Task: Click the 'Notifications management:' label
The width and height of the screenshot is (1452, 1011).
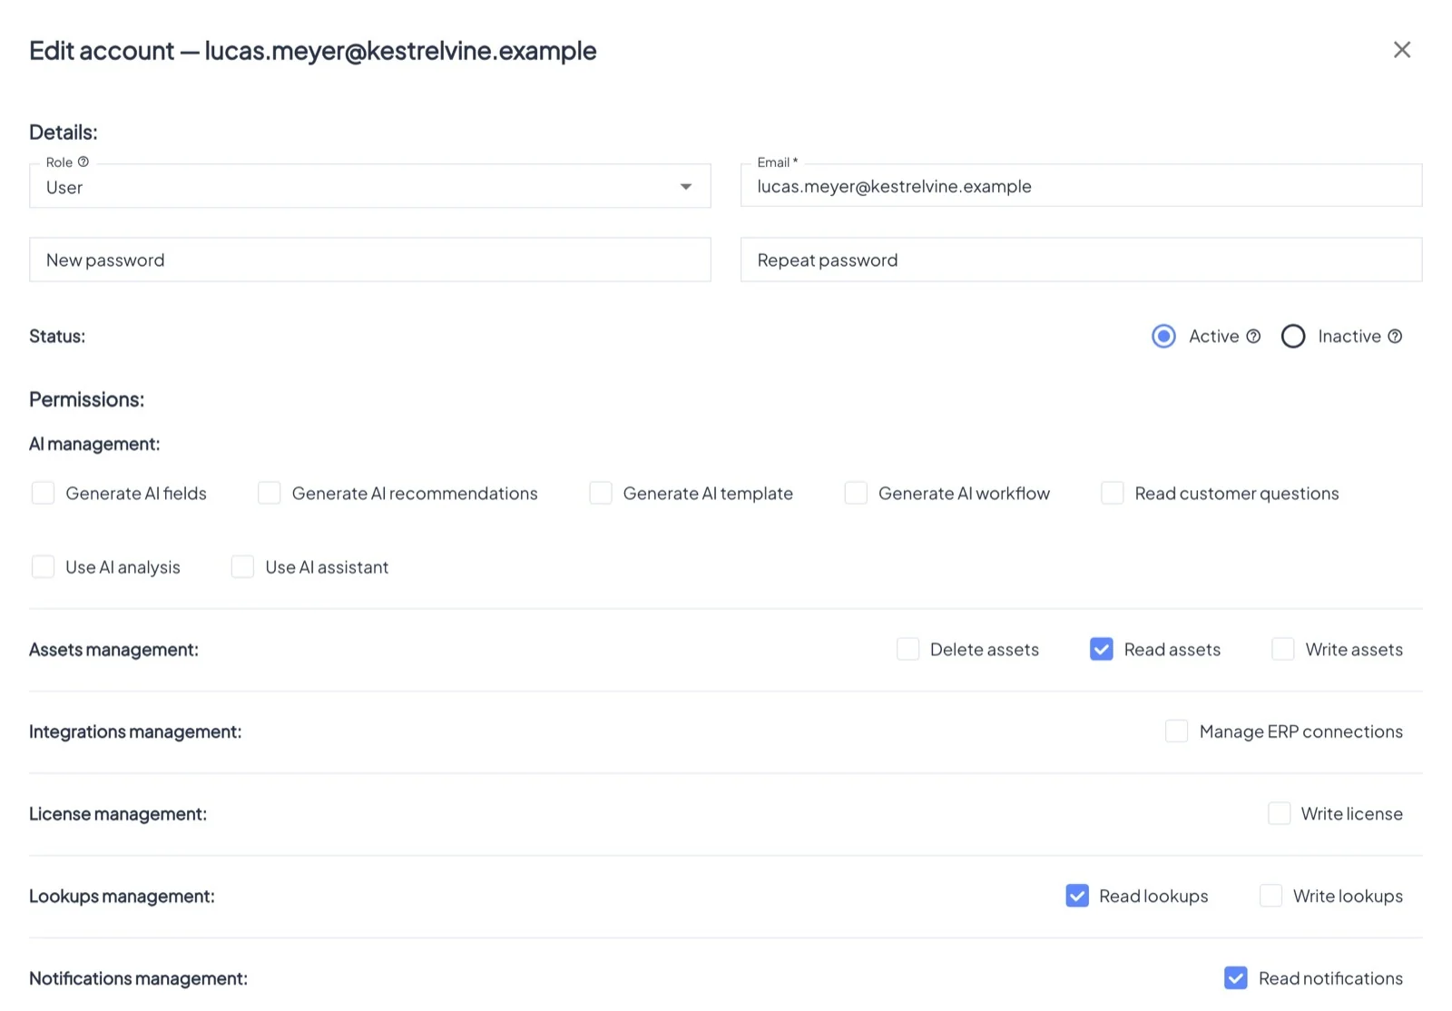Action: click(138, 978)
